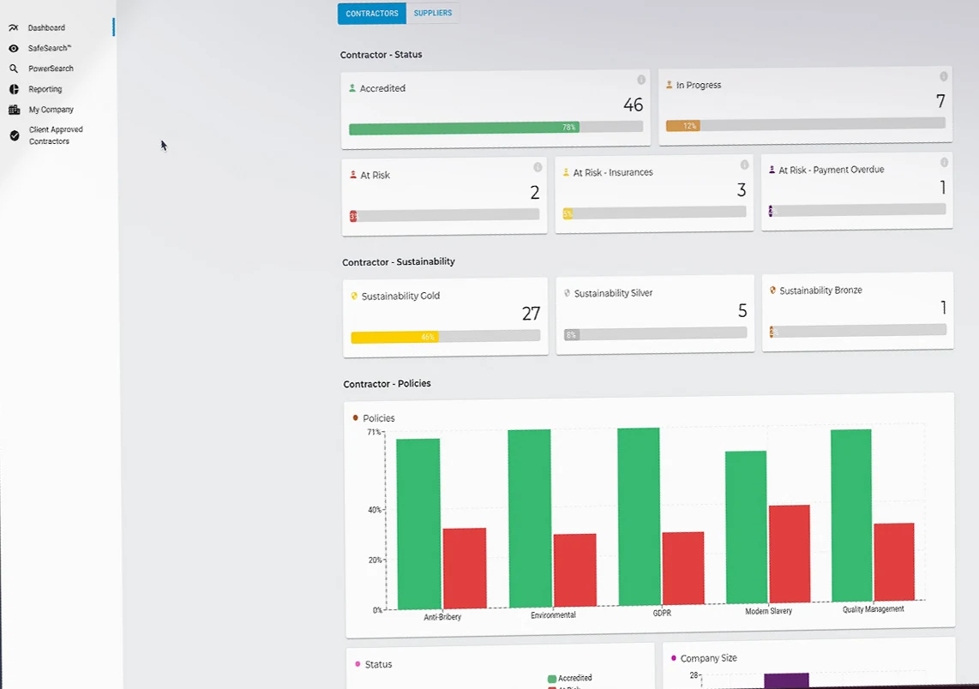
Task: Open Dashboard from the sidebar menu
Action: click(46, 27)
